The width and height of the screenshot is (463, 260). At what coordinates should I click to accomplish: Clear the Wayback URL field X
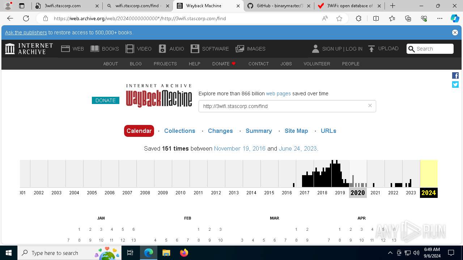coord(370,105)
